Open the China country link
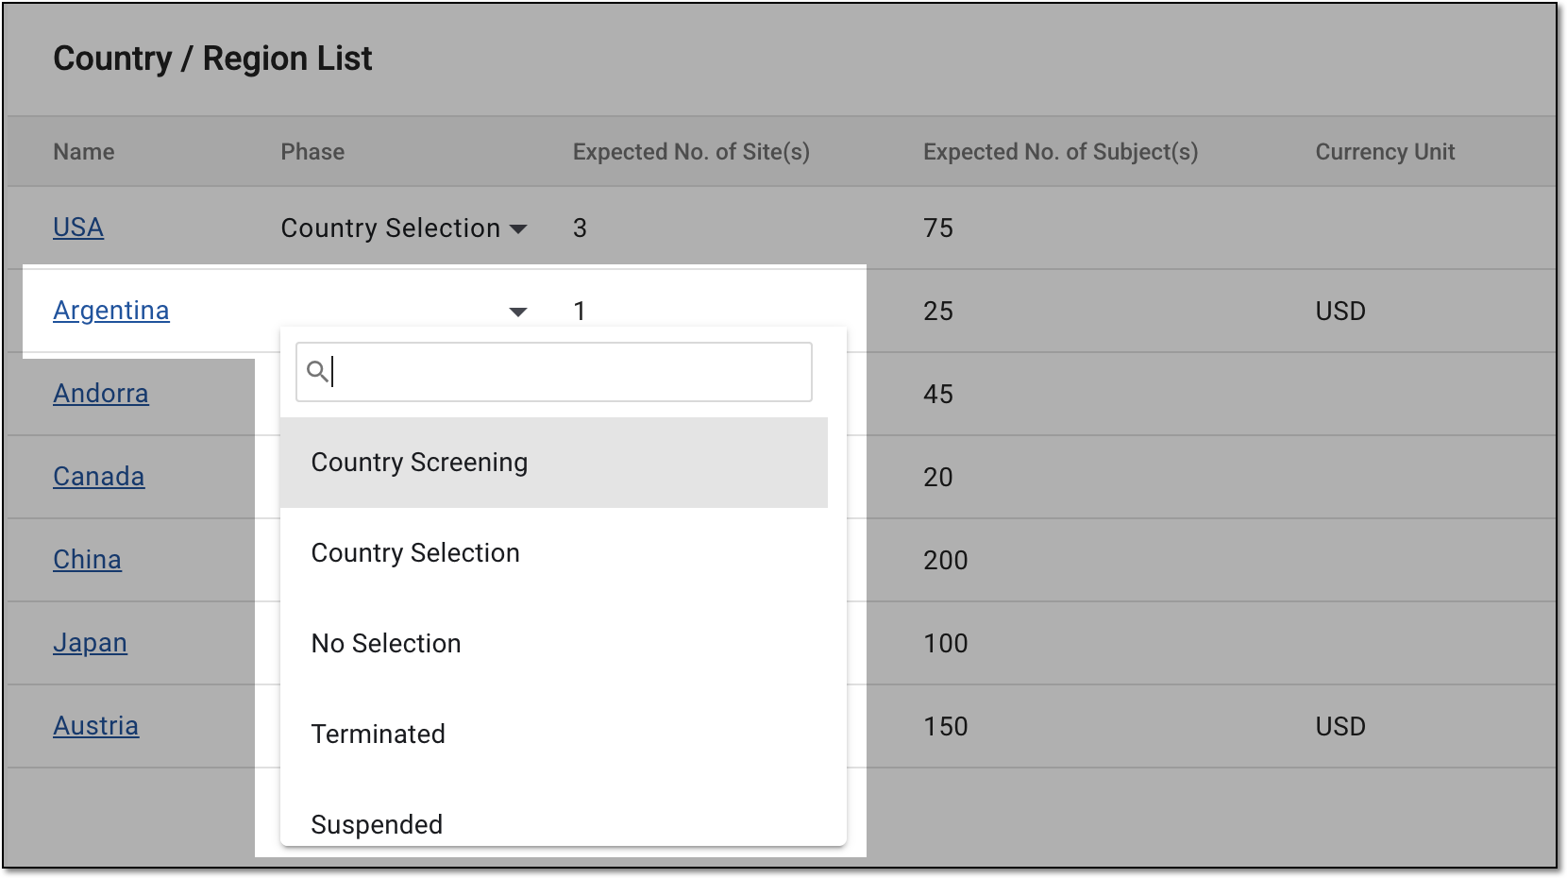This screenshot has width=1567, height=878. 87,560
